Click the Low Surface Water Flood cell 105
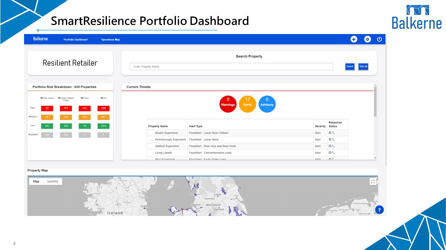 [66, 126]
